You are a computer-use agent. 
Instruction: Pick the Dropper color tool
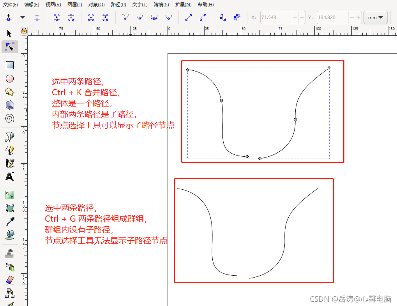coord(10,222)
